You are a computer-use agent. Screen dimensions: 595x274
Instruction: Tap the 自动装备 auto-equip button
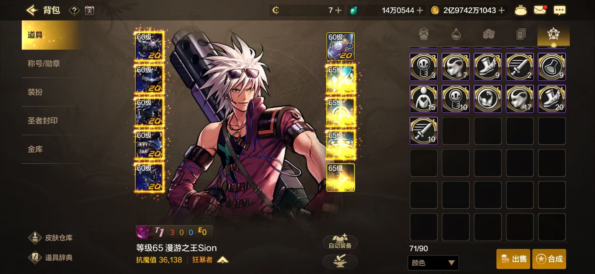tap(340, 242)
